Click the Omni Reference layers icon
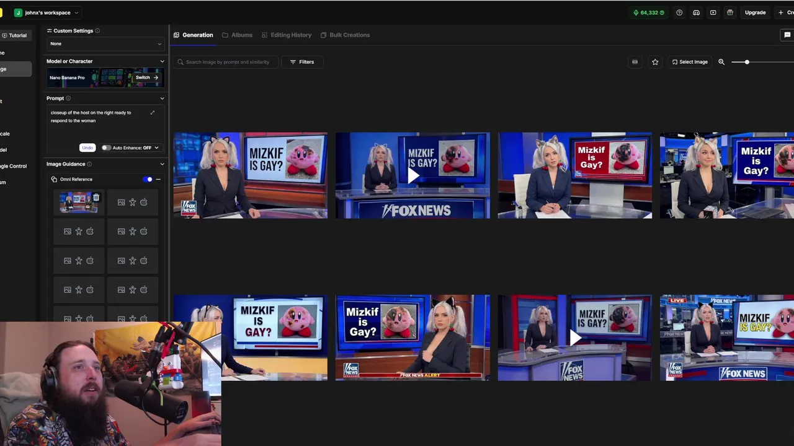794x446 pixels. [55, 180]
